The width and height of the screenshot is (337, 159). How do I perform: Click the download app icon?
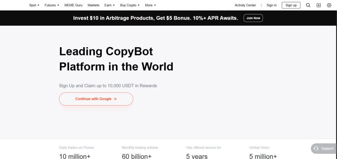point(319,5)
